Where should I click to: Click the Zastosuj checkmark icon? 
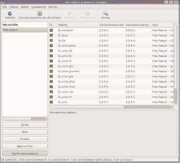coord(69,14)
